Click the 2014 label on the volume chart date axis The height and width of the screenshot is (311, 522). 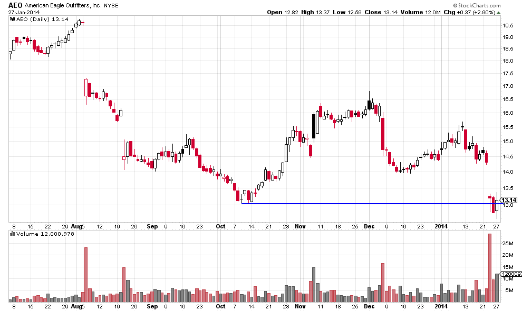click(x=441, y=306)
